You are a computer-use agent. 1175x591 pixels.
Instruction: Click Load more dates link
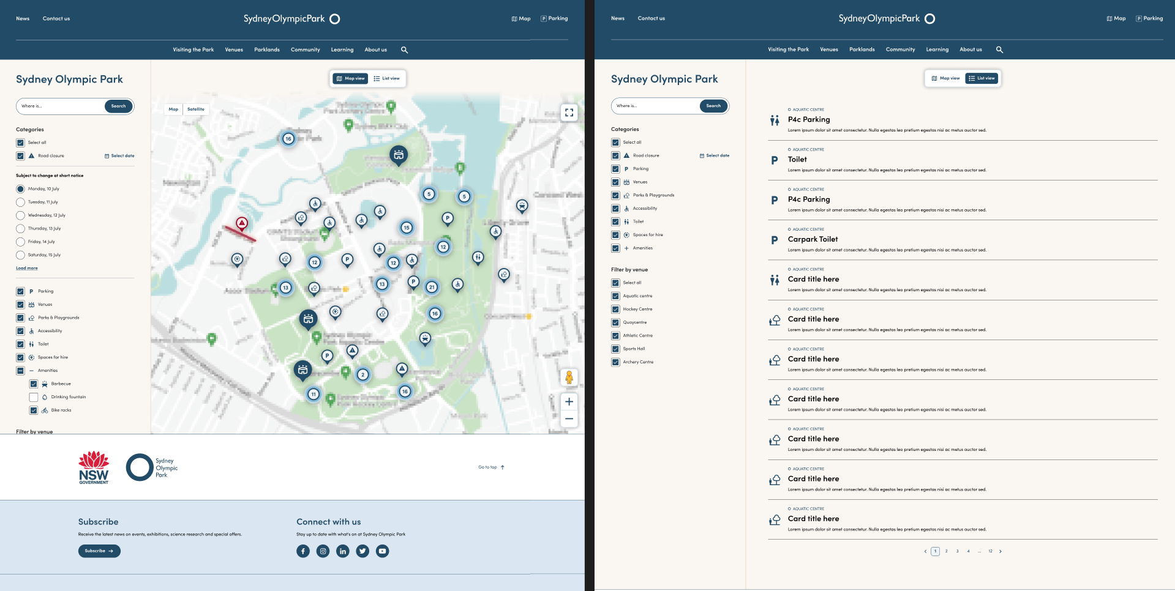[x=27, y=268]
